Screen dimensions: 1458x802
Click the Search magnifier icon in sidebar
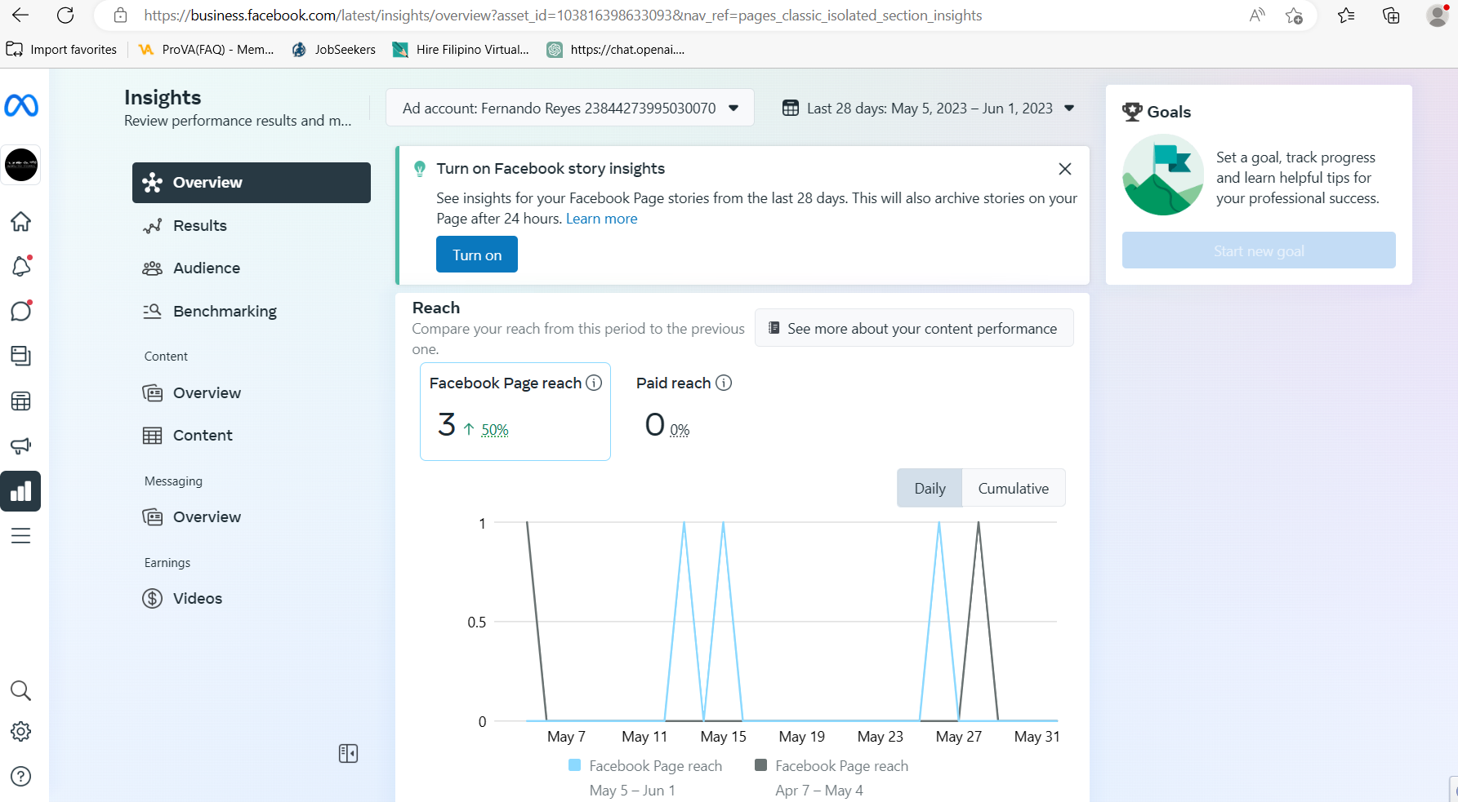point(21,691)
